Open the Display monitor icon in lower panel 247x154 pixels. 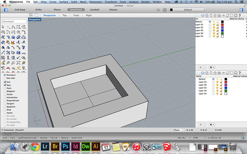236,73
